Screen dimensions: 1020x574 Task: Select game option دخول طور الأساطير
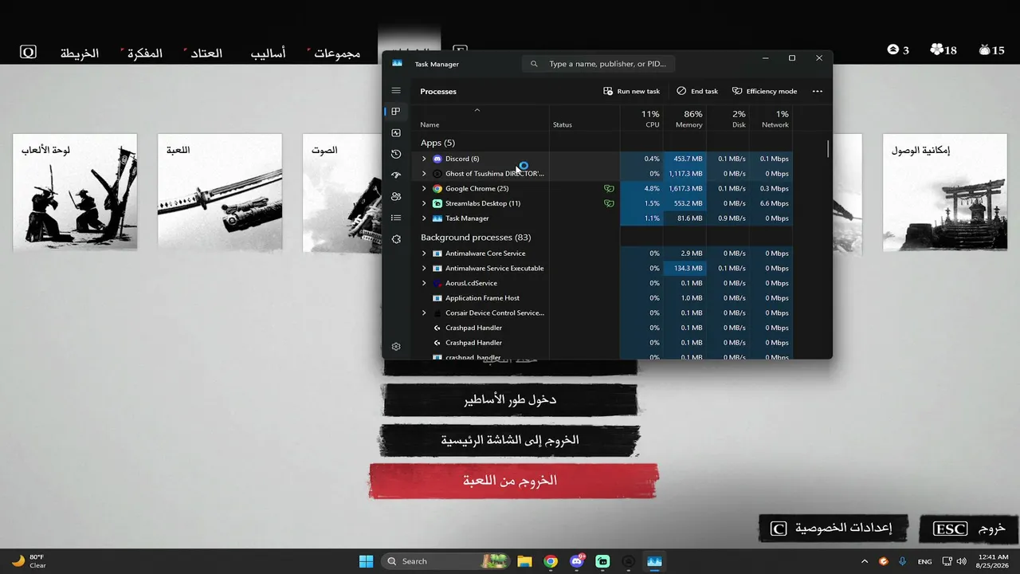[510, 400]
